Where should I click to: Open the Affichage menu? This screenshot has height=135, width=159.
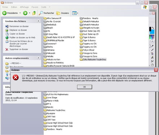click(x=24, y=7)
